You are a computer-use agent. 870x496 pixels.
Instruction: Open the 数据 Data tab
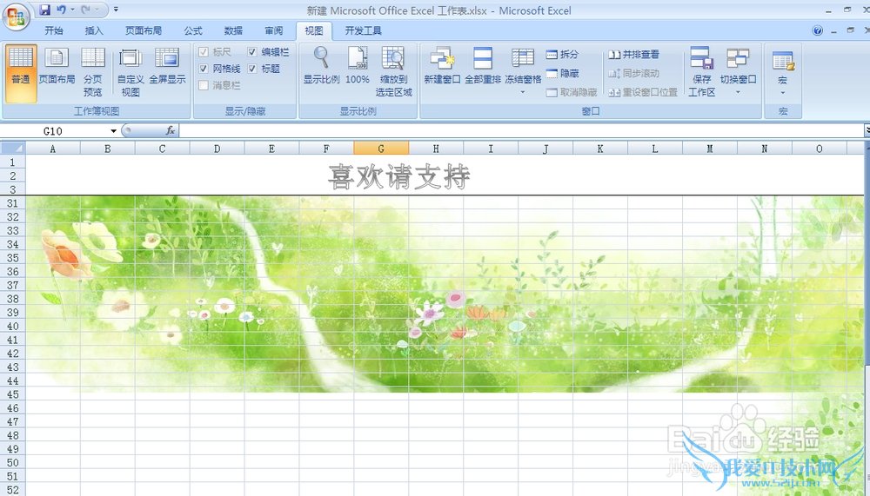233,30
